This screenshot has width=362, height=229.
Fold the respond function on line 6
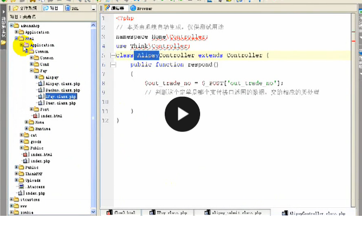pos(113,65)
